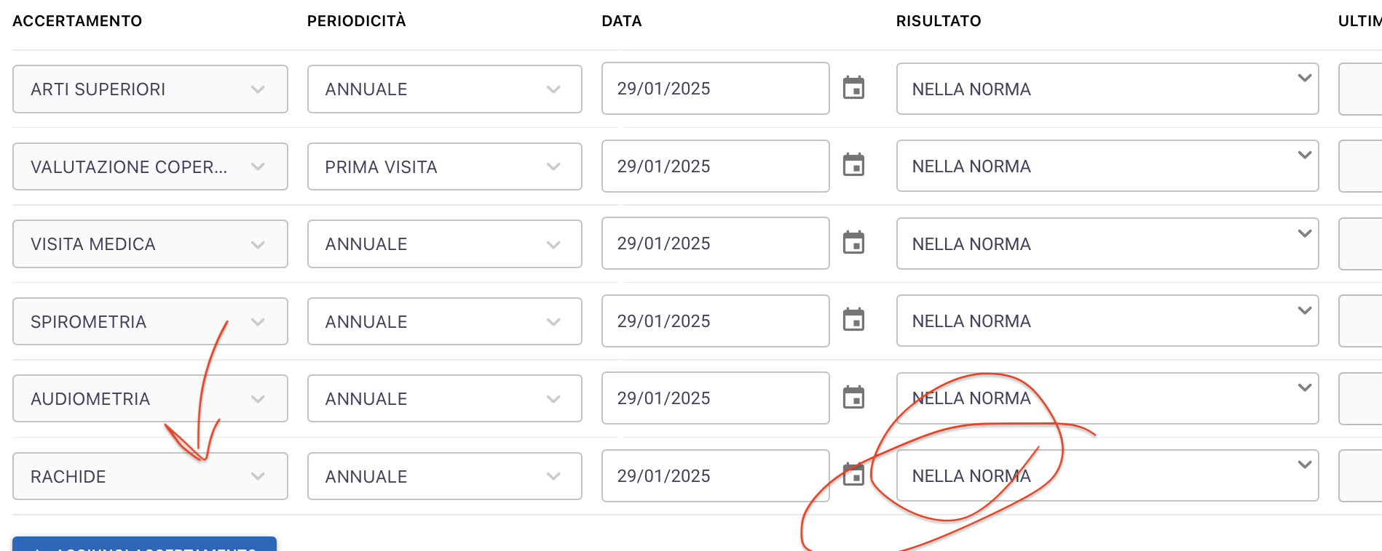Expand the ARTI SUPERIORI accertamento dropdown
Image resolution: width=1382 pixels, height=551 pixels.
click(x=150, y=89)
